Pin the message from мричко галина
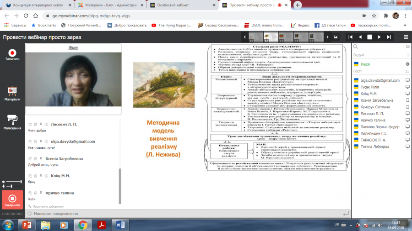 coord(40,193)
